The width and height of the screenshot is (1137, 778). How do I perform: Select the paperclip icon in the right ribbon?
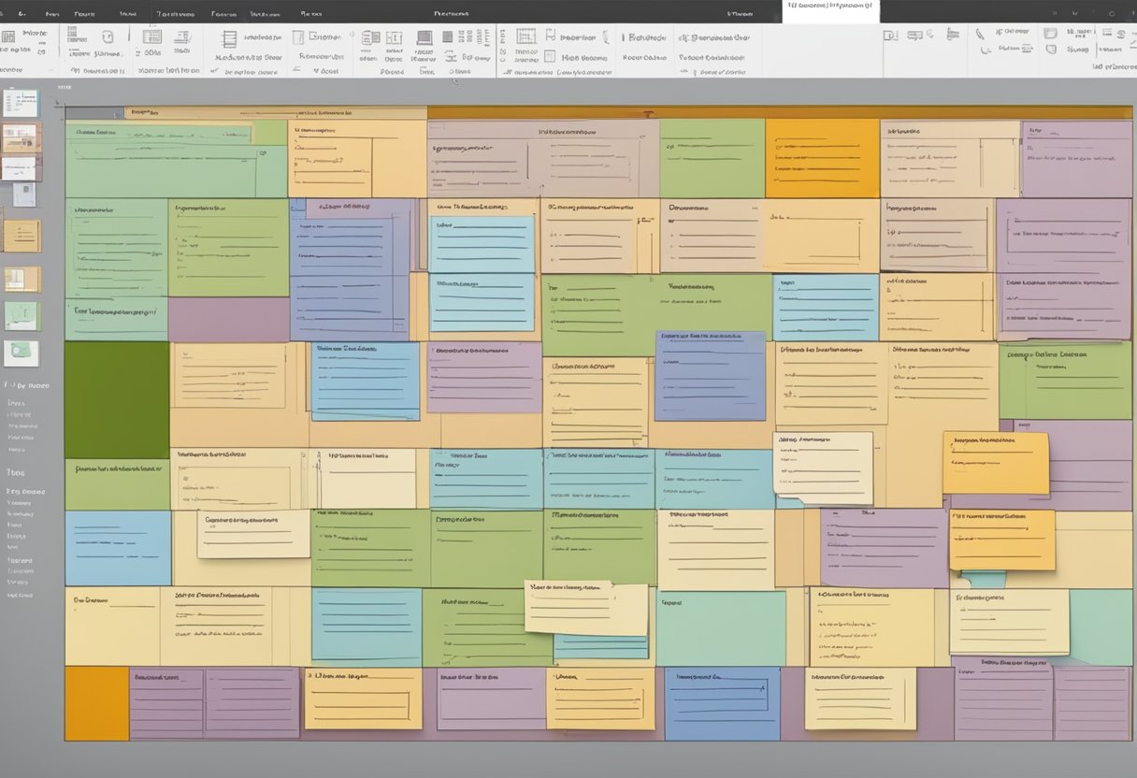[x=979, y=34]
